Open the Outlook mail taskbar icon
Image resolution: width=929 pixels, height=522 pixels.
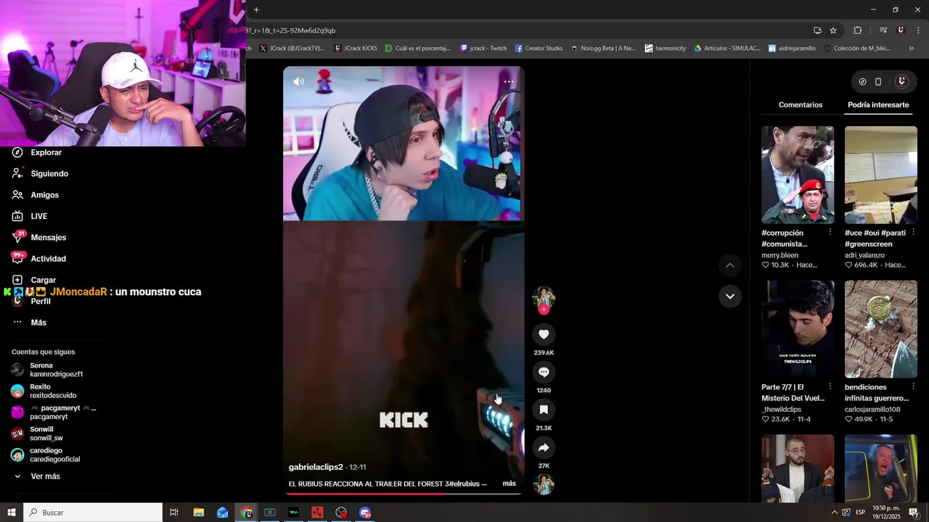pos(223,513)
